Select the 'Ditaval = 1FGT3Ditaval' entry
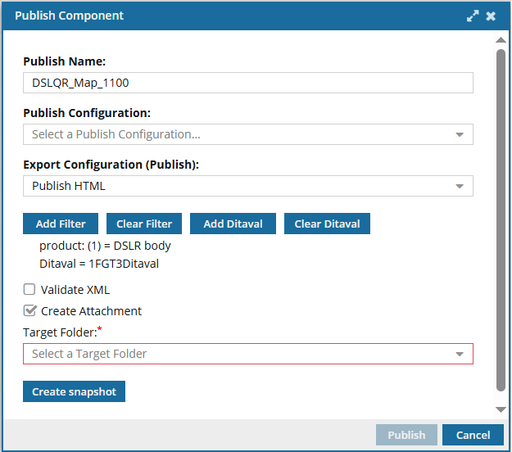The image size is (512, 452). coord(98,264)
